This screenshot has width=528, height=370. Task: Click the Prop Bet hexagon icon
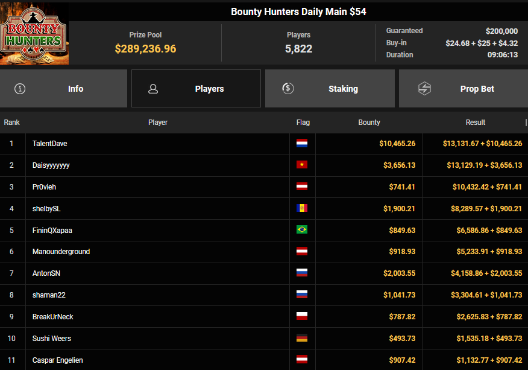(424, 89)
